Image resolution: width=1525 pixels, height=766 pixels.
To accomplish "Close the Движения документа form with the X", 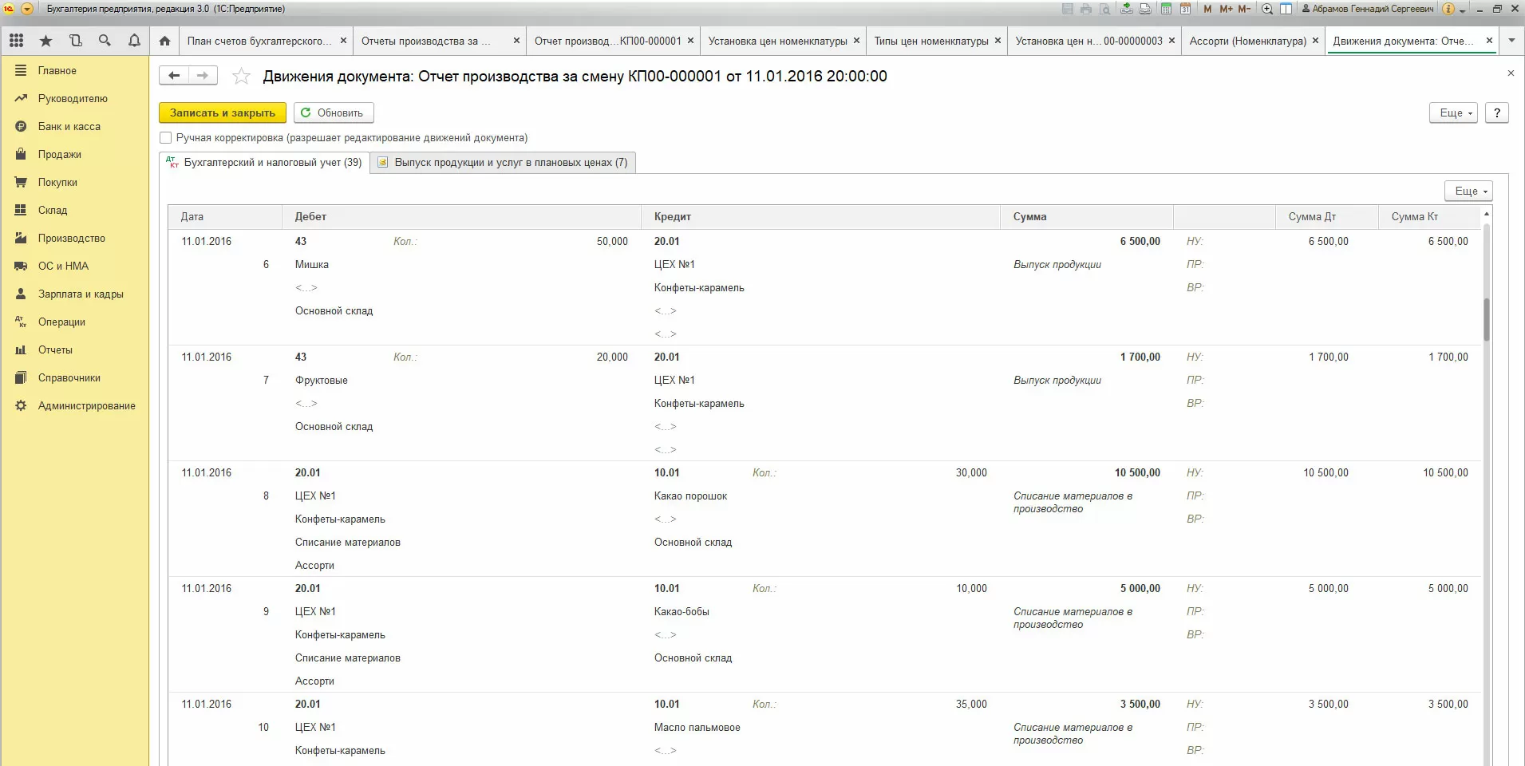I will [1511, 73].
